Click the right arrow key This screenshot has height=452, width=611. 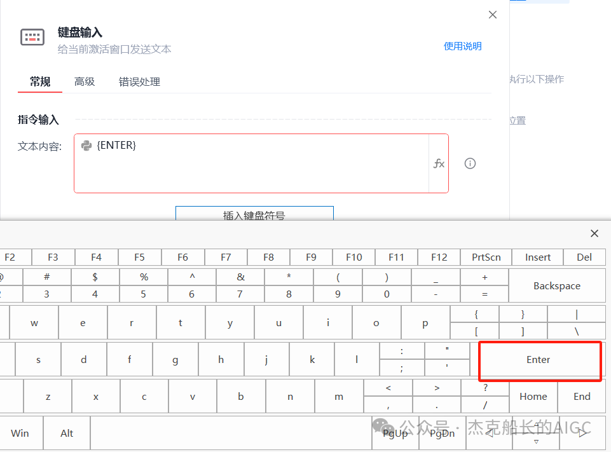[x=582, y=434]
